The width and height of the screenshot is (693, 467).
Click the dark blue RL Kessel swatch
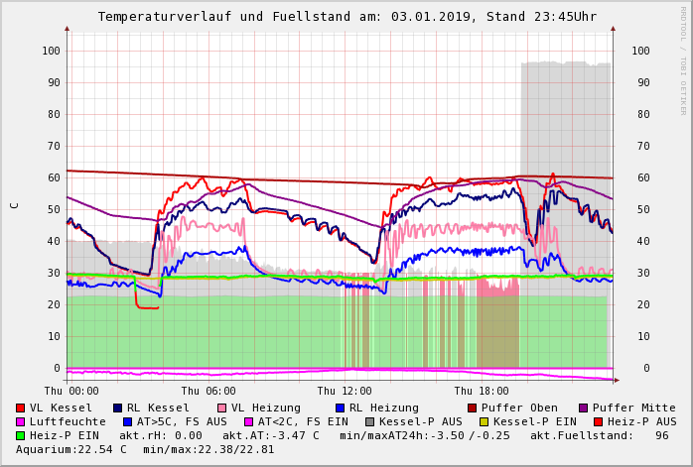pyautogui.click(x=118, y=408)
